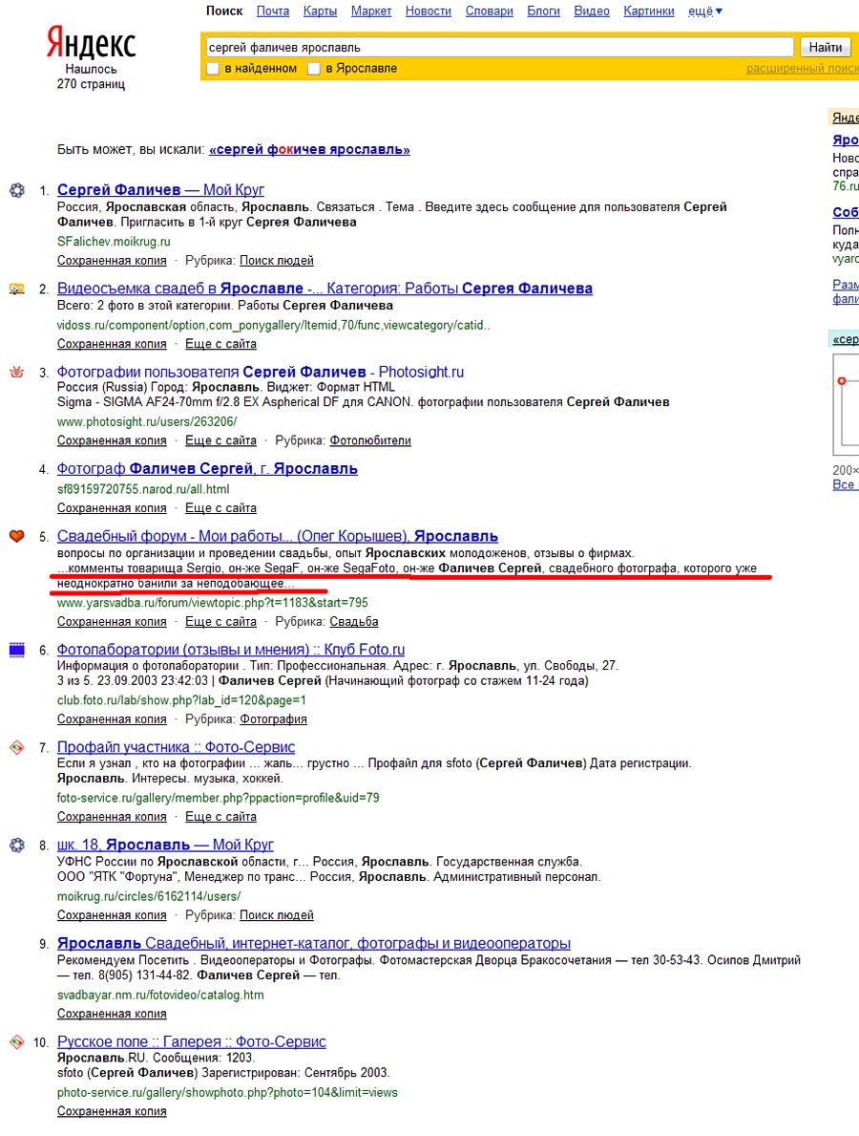Screen dimensions: 859x1136
Task: Click the Свадьба rubric link
Action: coord(354,622)
